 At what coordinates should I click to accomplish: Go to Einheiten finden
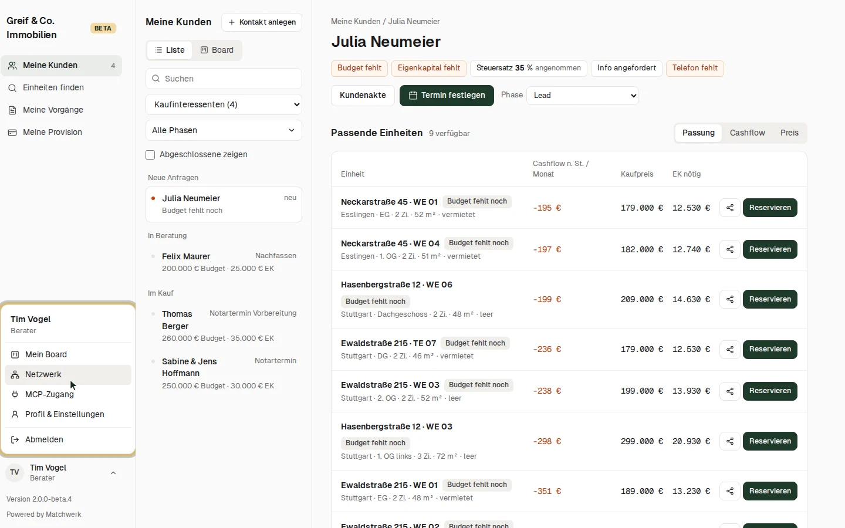61,88
